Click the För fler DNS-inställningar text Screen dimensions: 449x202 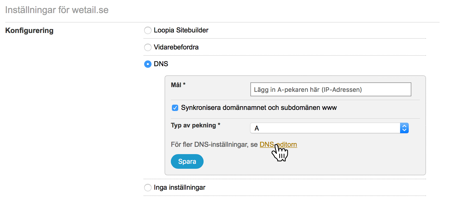(x=214, y=144)
